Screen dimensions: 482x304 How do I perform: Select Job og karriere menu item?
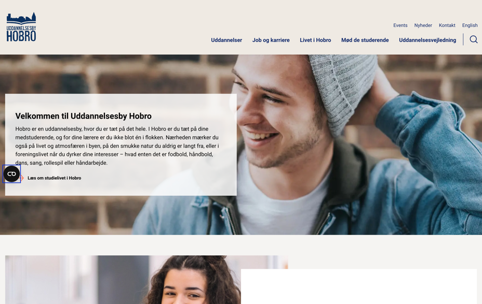(271, 40)
